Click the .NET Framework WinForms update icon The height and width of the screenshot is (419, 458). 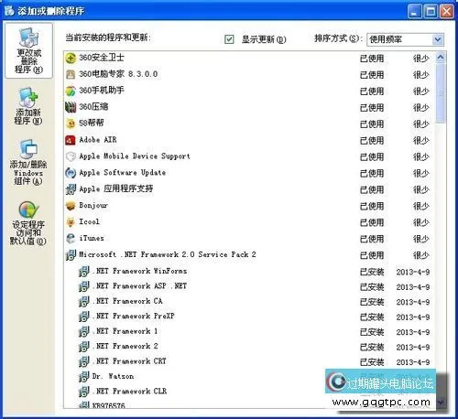[83, 271]
